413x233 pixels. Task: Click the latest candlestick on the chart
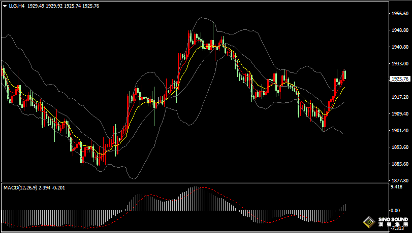[x=345, y=75]
